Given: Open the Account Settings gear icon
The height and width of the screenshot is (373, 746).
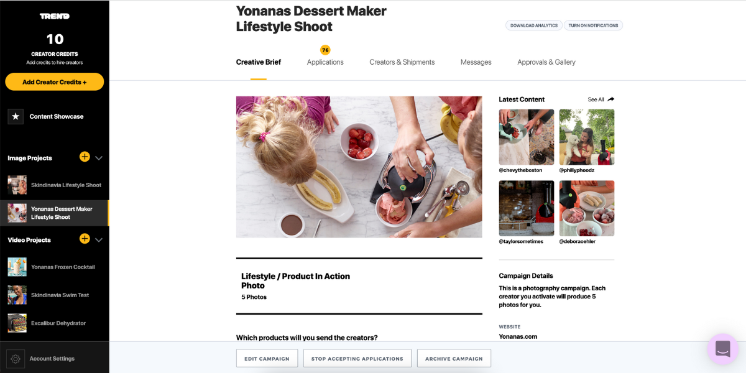Looking at the screenshot, I should pyautogui.click(x=16, y=359).
